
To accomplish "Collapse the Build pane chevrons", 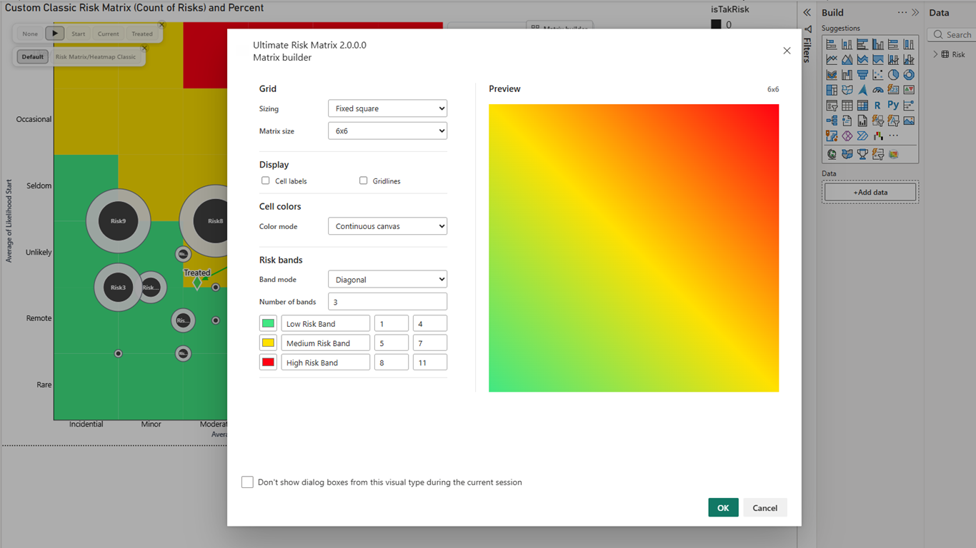I will [x=915, y=13].
